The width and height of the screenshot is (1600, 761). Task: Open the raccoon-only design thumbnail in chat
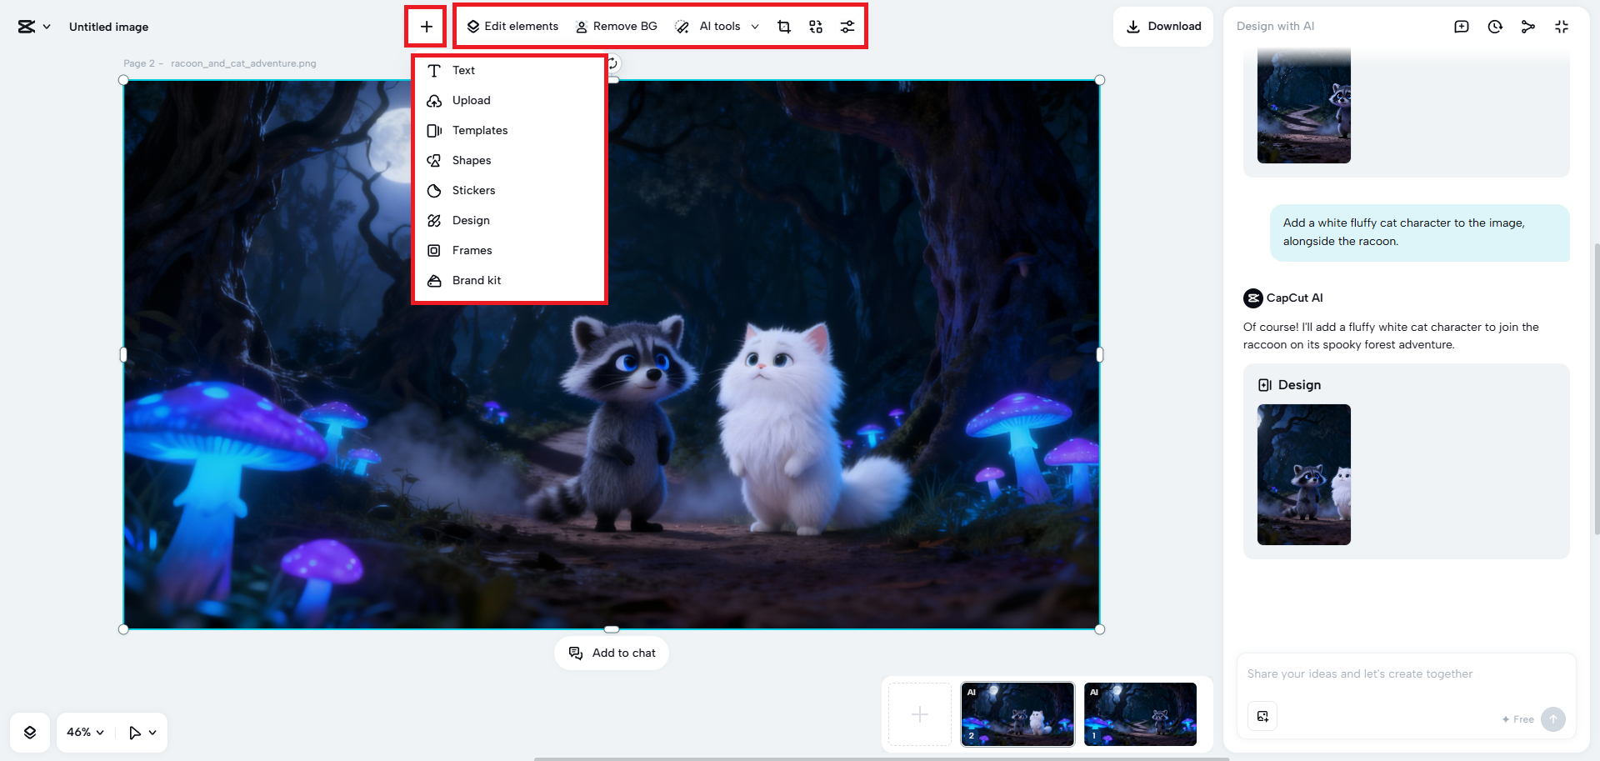[x=1304, y=106]
